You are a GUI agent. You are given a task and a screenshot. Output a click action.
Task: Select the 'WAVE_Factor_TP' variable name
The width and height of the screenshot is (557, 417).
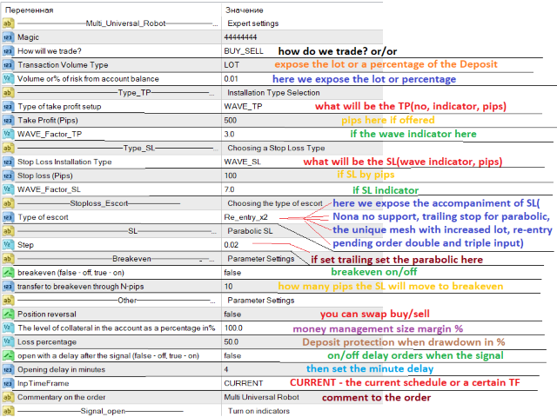click(50, 134)
